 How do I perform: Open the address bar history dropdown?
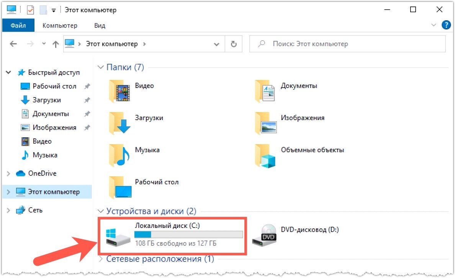217,44
